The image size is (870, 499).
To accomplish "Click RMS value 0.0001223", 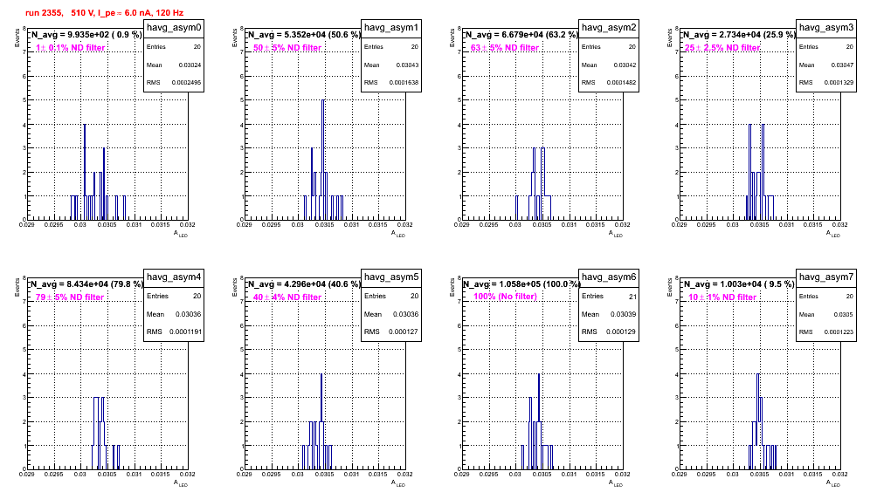I will click(x=838, y=332).
